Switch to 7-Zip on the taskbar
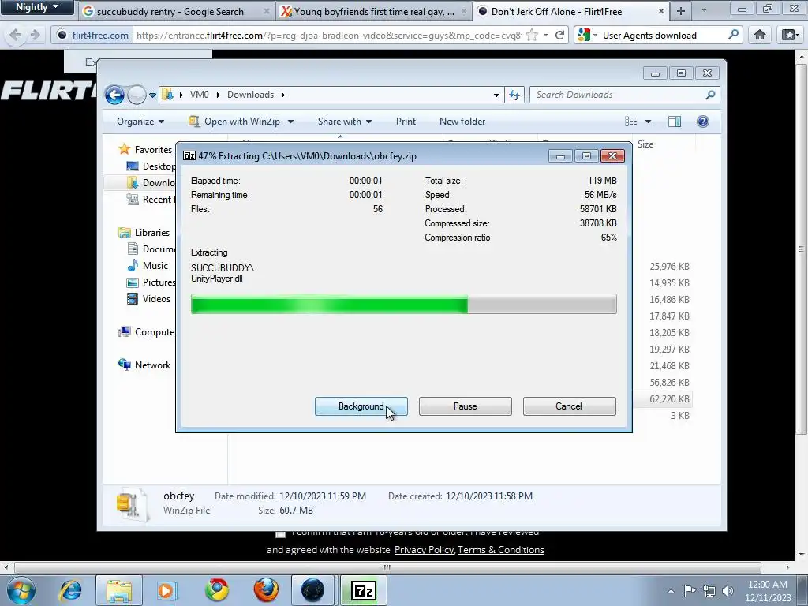Image resolution: width=808 pixels, height=606 pixels. click(364, 590)
